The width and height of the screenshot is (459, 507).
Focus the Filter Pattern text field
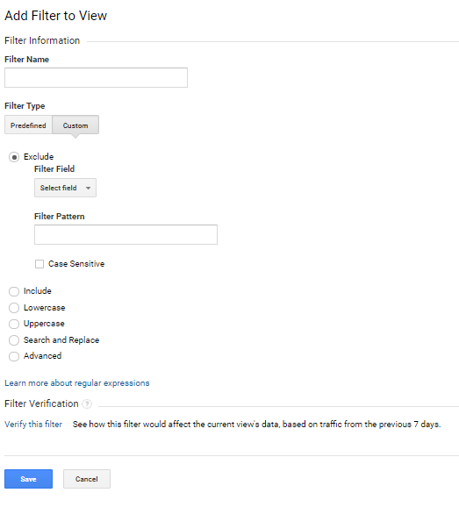click(x=126, y=235)
